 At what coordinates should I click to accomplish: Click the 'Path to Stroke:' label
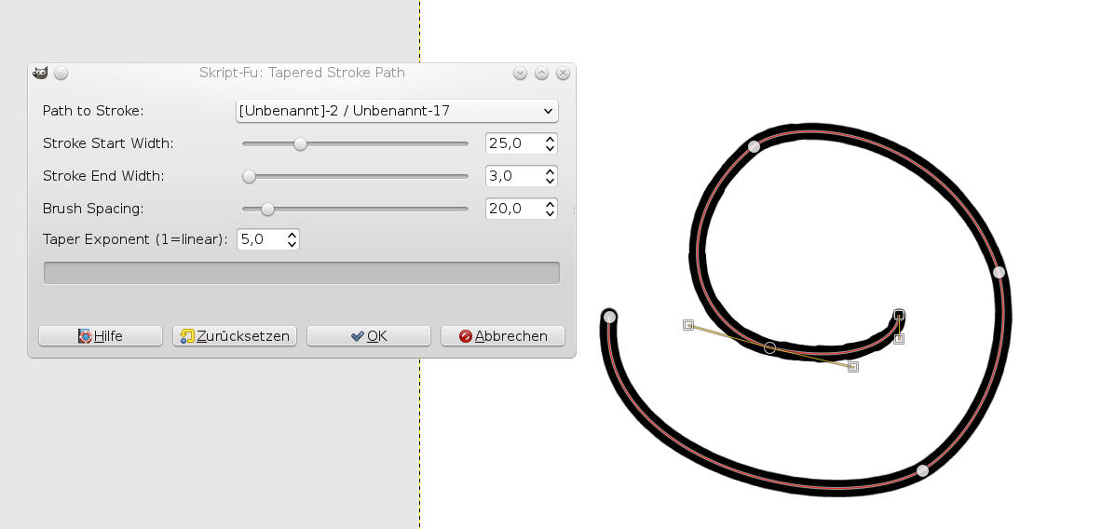coord(93,111)
